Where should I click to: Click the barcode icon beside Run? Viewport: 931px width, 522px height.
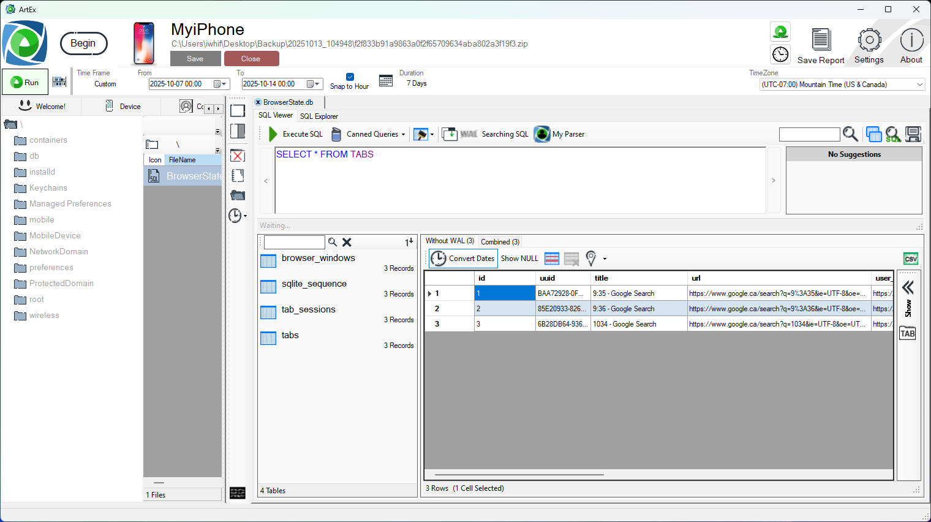click(x=59, y=82)
